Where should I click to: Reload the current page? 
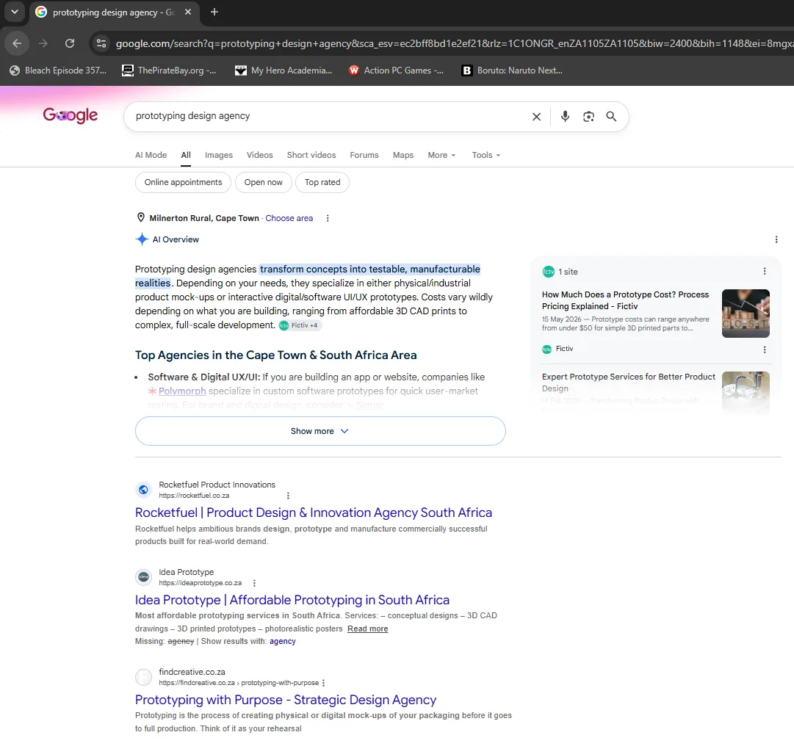click(x=70, y=43)
